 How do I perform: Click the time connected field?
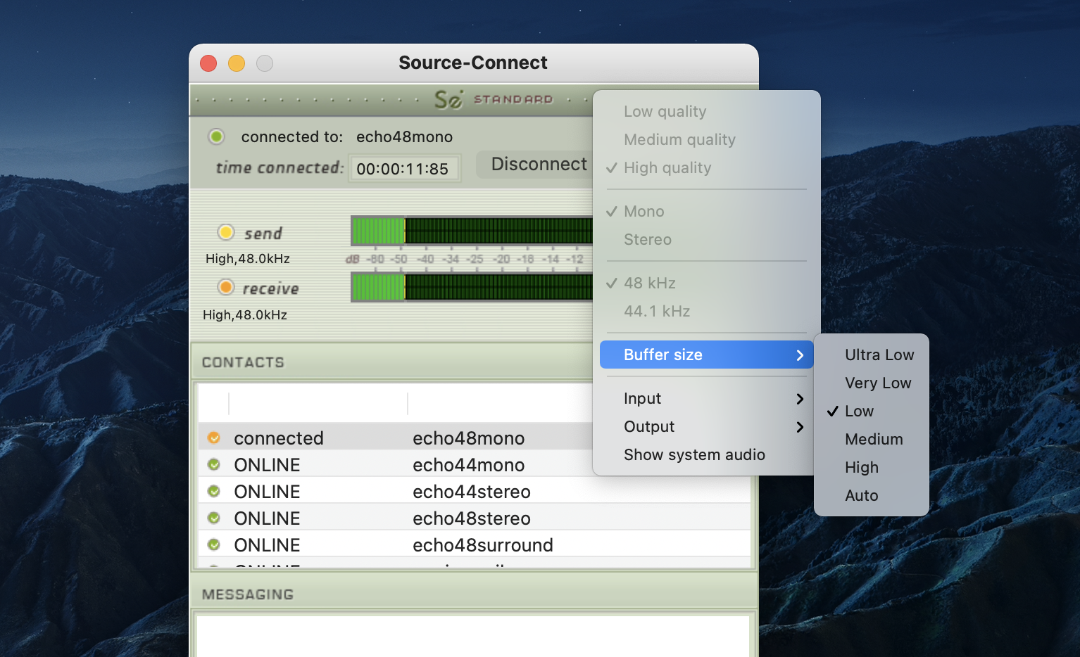[x=403, y=169]
